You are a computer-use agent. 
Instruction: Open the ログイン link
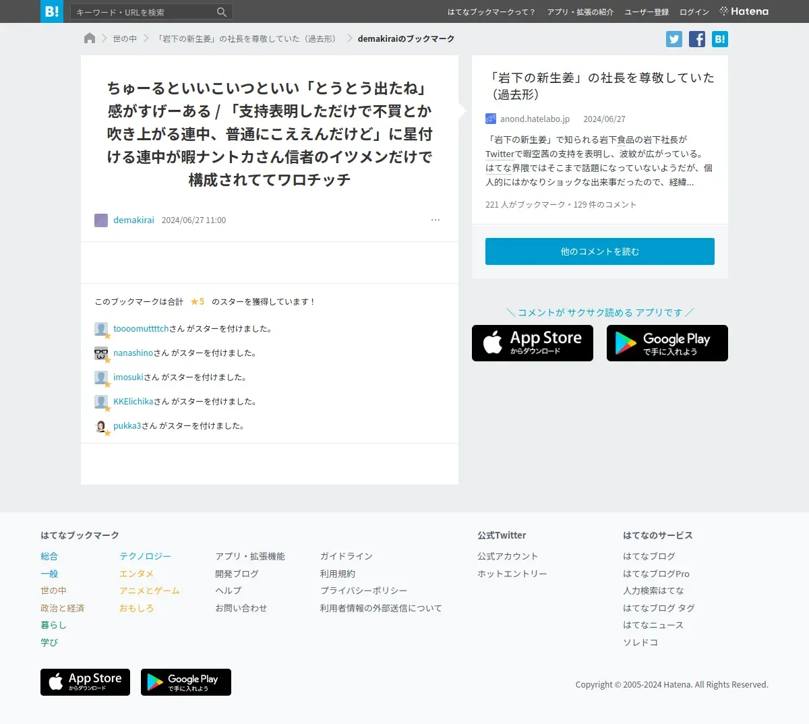[x=694, y=12]
